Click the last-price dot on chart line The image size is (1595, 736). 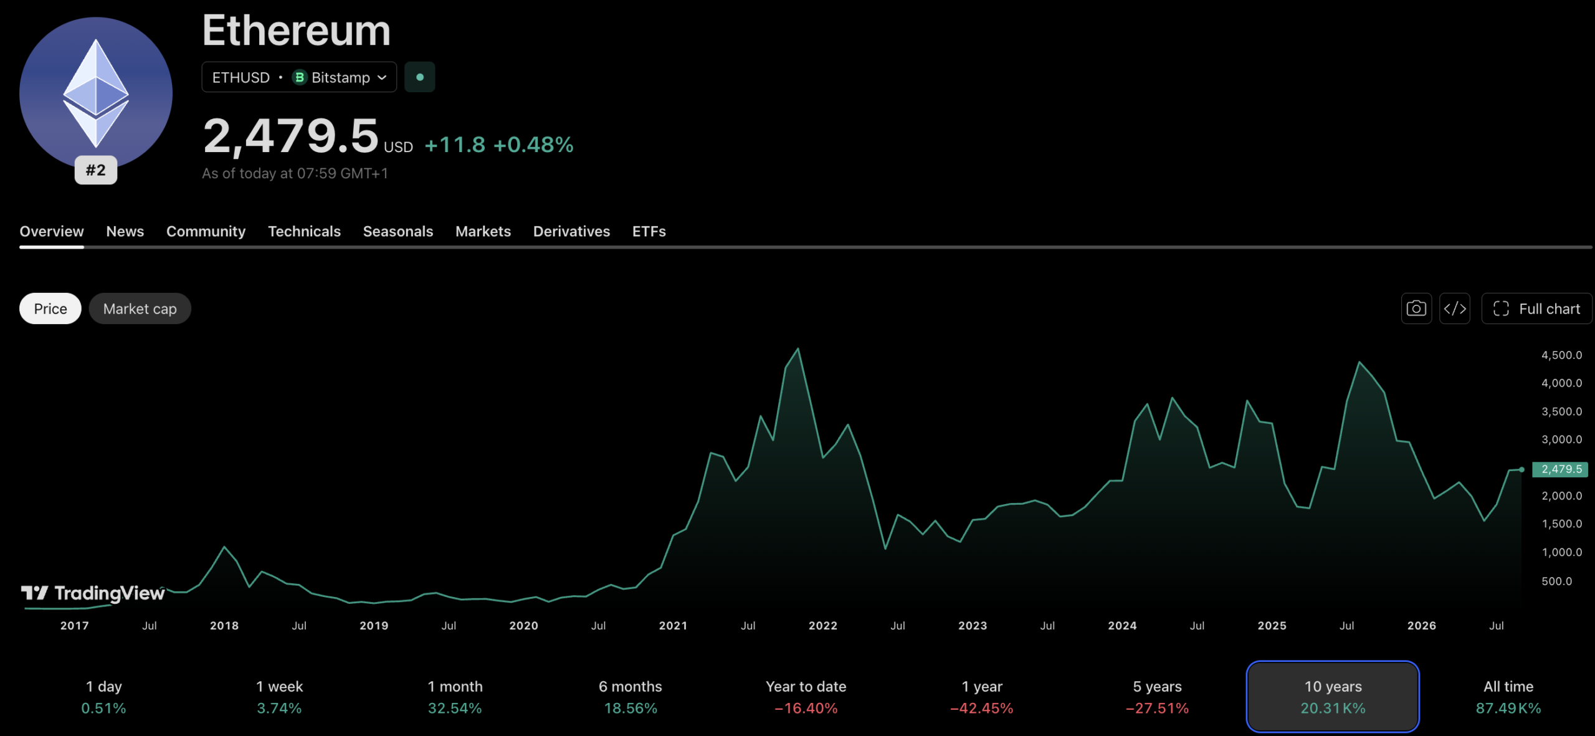point(1521,469)
